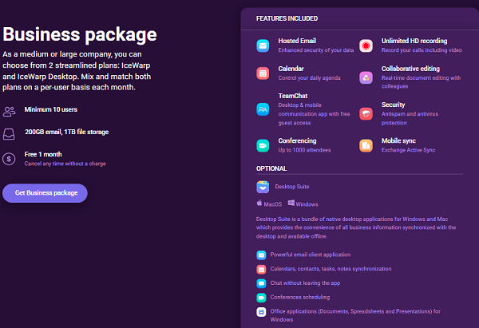Click the Collaborative editing icon

point(366,77)
